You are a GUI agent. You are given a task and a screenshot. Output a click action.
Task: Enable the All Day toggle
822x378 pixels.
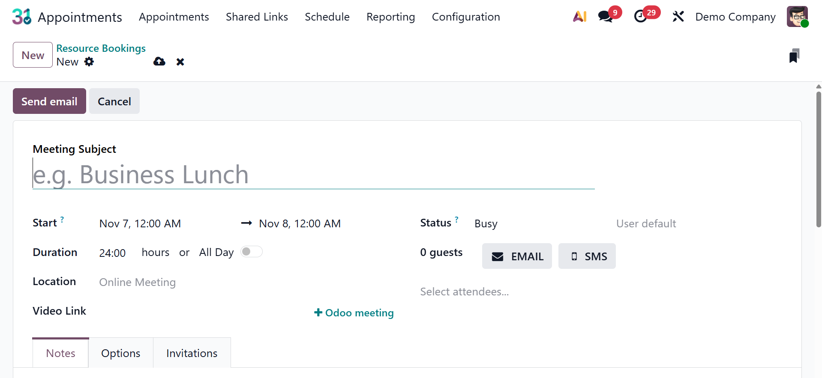251,252
